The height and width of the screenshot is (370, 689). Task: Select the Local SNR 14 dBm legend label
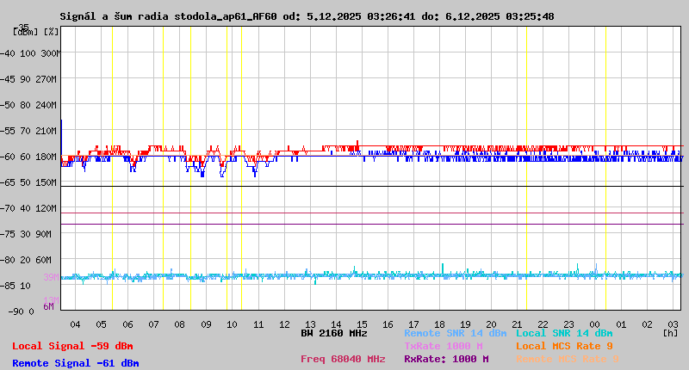[564, 333]
